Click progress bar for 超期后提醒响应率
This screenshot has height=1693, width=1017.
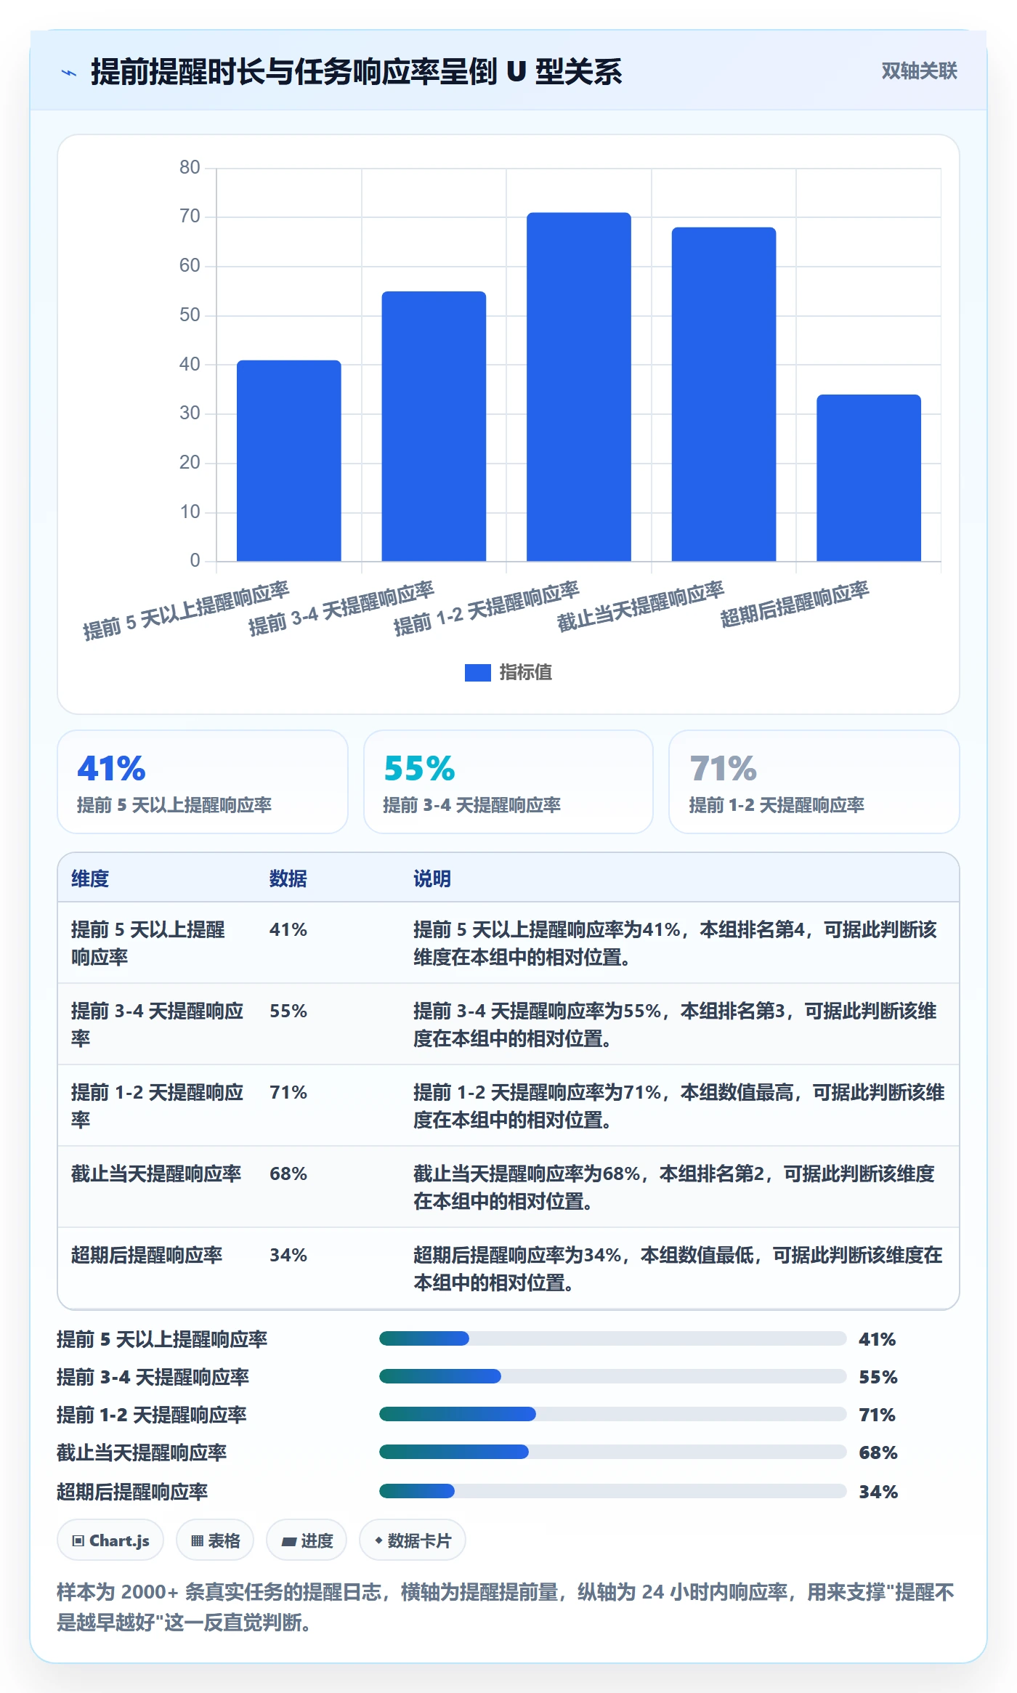pyautogui.click(x=612, y=1491)
